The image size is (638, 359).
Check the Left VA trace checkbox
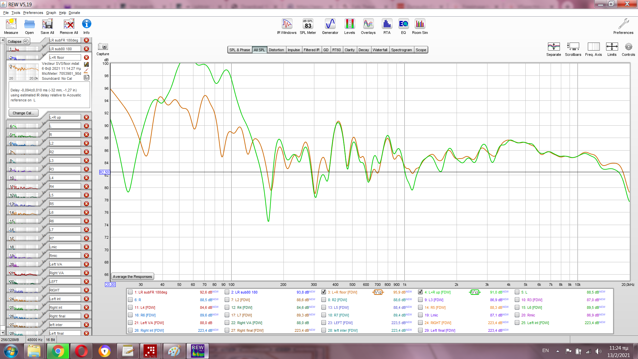(130, 323)
